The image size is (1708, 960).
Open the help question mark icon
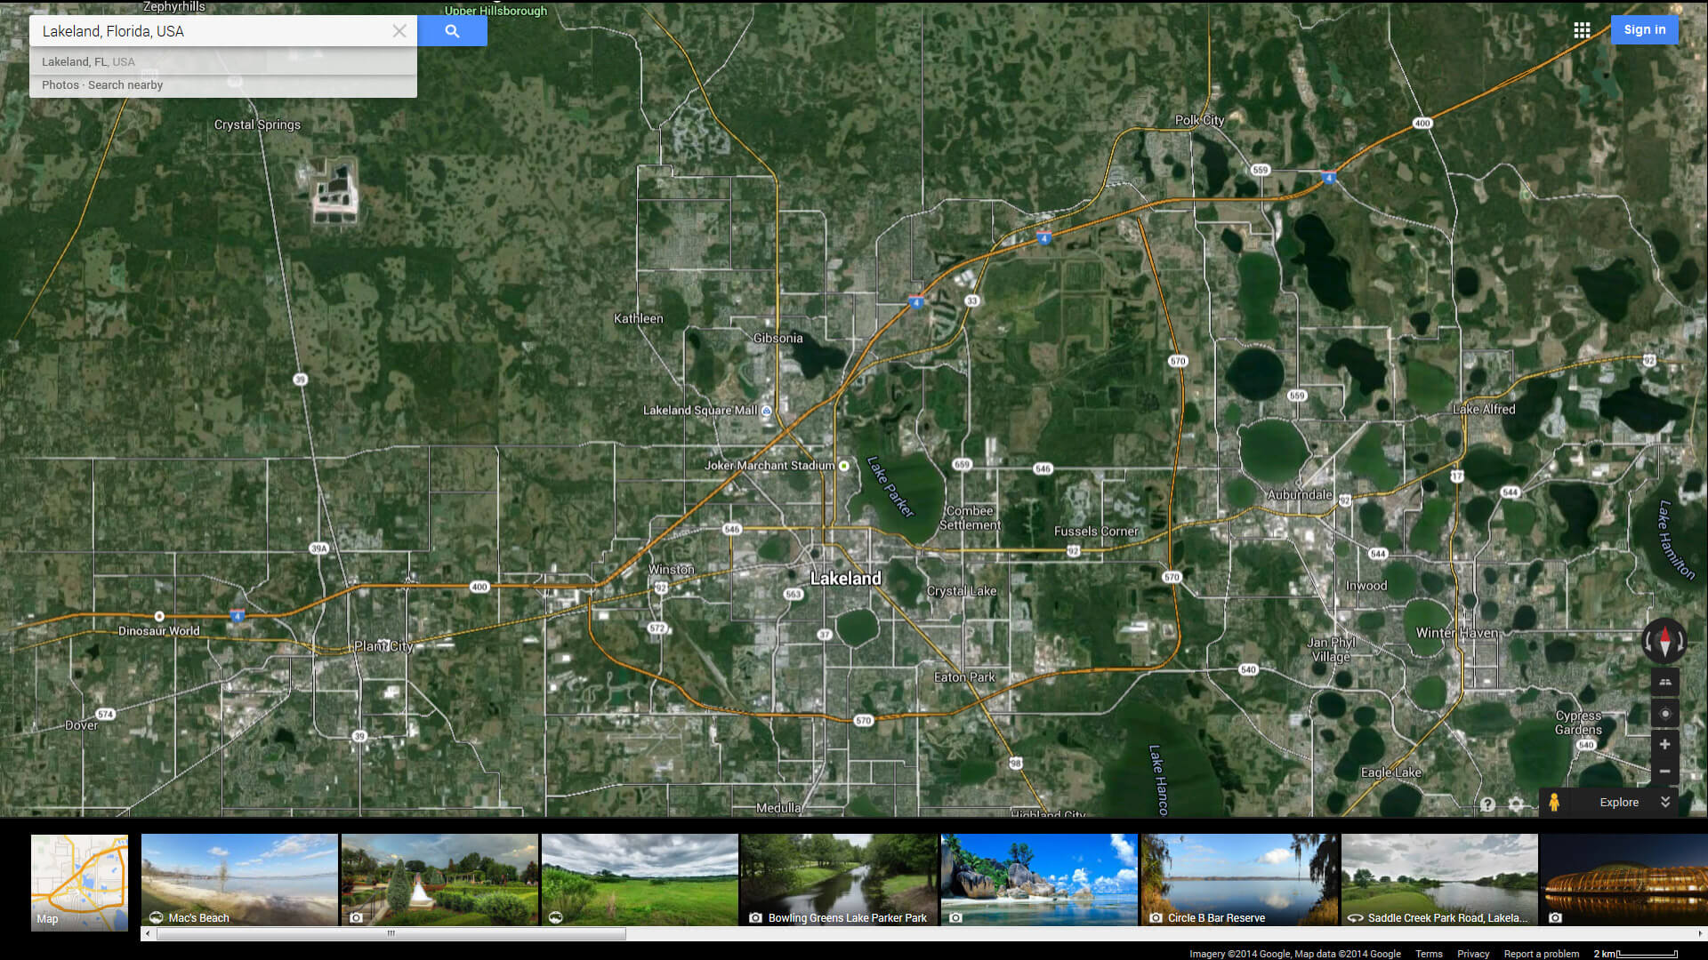tap(1487, 804)
